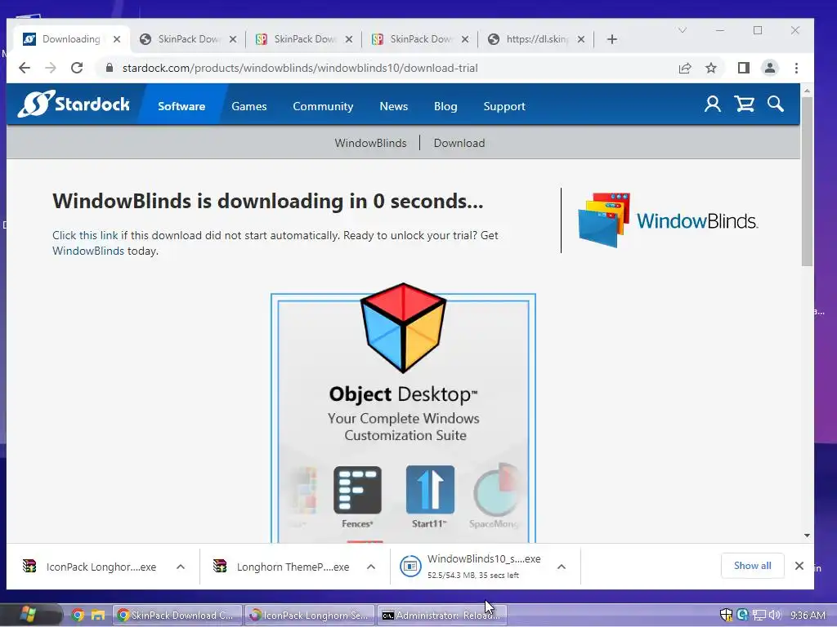837x627 pixels.
Task: Click the WindowBlinds10 exe download item
Action: tap(472, 567)
